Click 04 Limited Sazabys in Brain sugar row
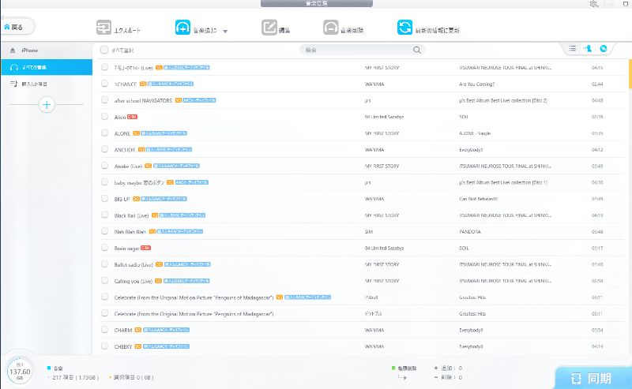 pyautogui.click(x=384, y=248)
